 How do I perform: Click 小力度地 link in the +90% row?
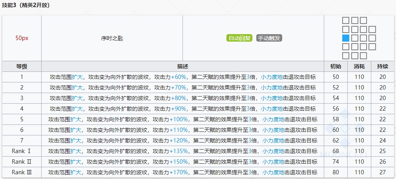pos(272,109)
